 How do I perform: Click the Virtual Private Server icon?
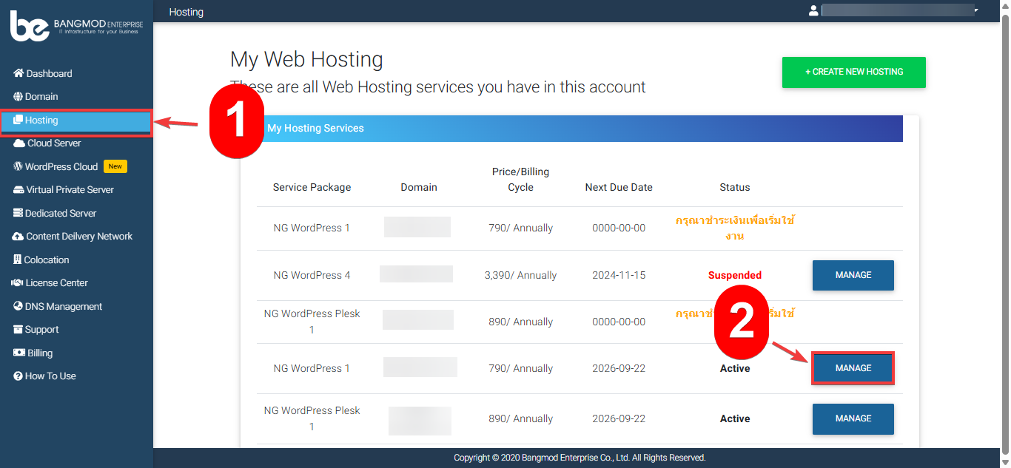[x=19, y=190]
